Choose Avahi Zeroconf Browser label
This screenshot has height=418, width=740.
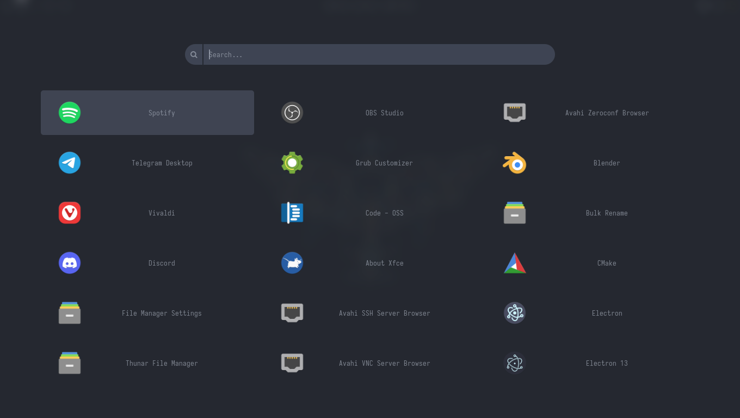[607, 113]
